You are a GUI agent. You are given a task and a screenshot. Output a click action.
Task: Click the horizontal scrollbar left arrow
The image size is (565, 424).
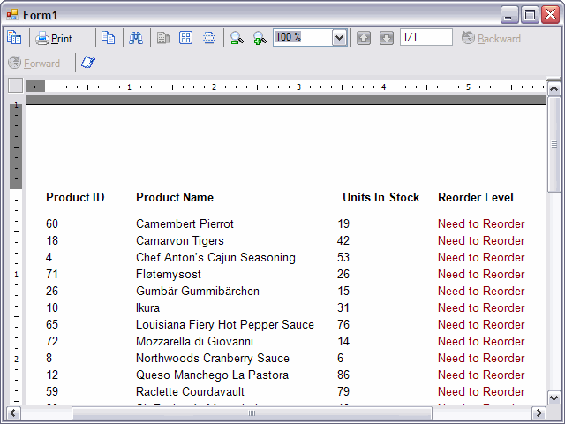point(14,413)
